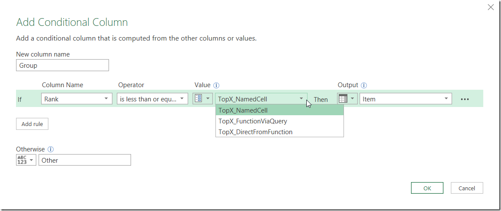The width and height of the screenshot is (501, 211).
Task: Open the Output type column icon selector
Action: (347, 99)
